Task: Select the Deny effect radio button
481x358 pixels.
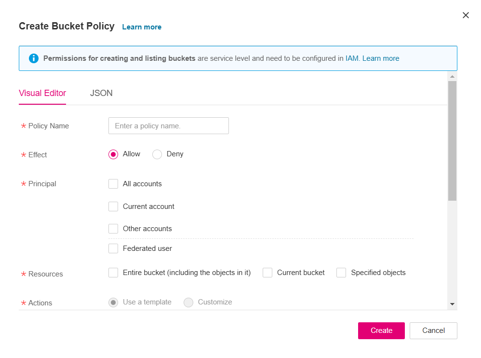Action: (157, 154)
